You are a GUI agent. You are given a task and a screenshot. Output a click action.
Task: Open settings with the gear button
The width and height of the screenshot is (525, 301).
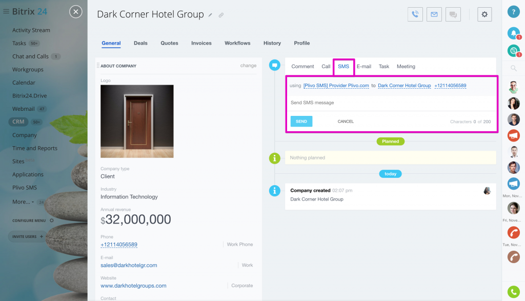(x=484, y=14)
